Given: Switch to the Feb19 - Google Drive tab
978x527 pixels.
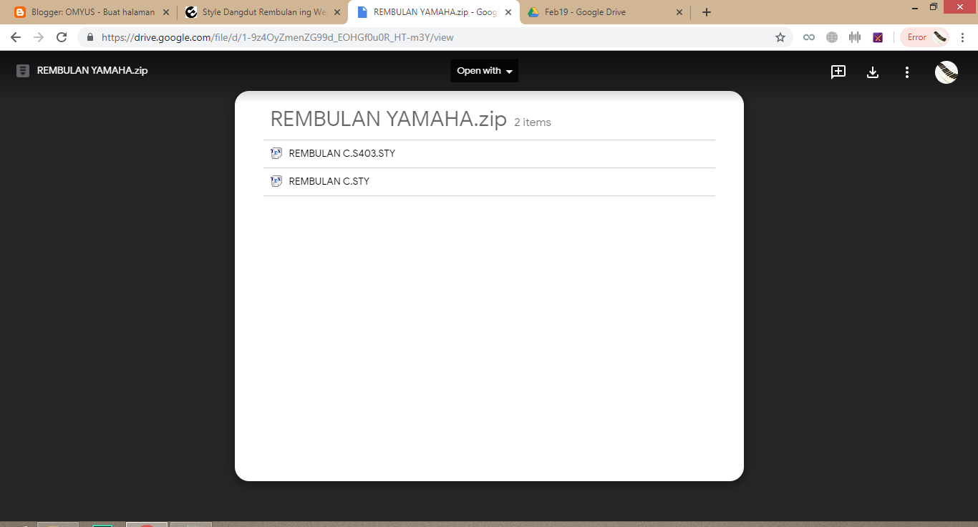Looking at the screenshot, I should [605, 12].
